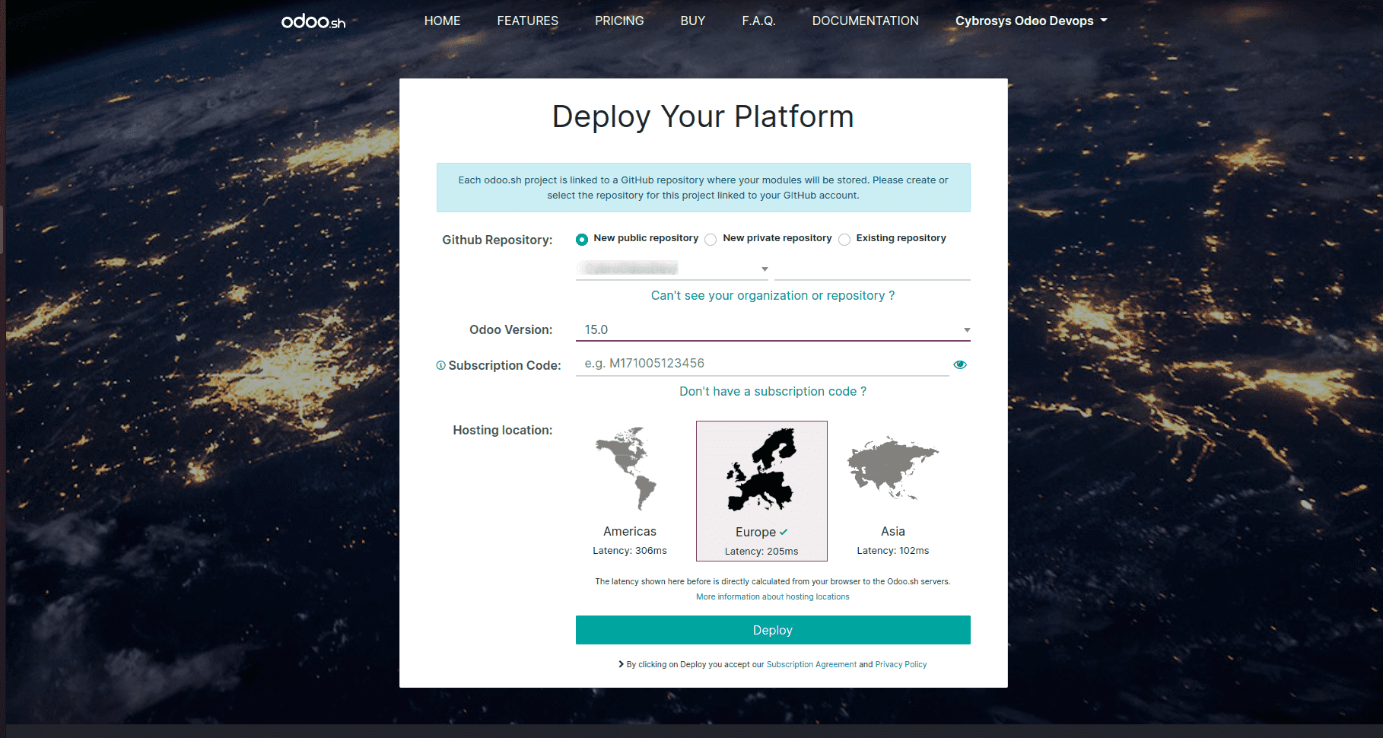Open the BUY menu item
1383x738 pixels.
coord(692,21)
